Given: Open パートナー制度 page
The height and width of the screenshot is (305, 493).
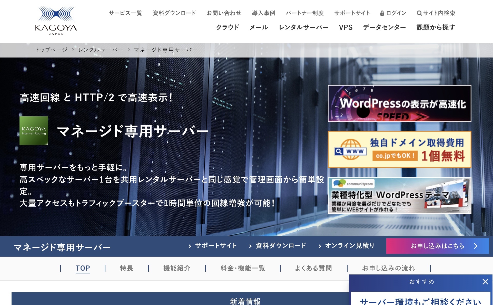Looking at the screenshot, I should click(305, 13).
